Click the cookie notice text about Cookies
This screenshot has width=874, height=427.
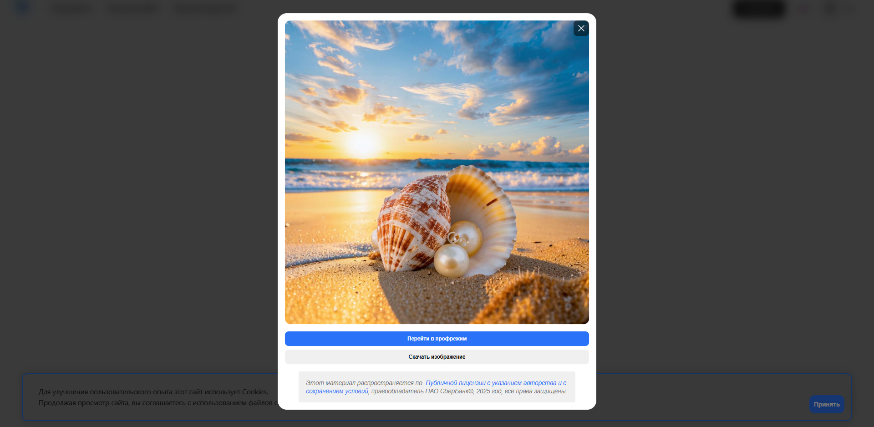[x=153, y=392]
